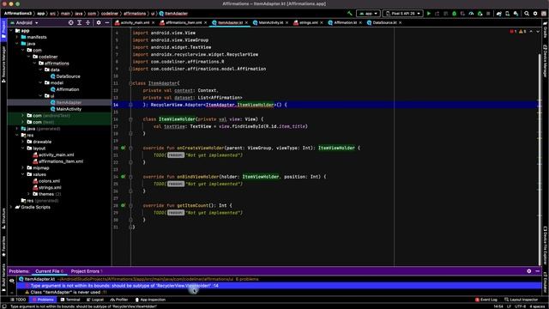Open the SDK Manager icon
Screen dimensions: 549x309
[516, 14]
